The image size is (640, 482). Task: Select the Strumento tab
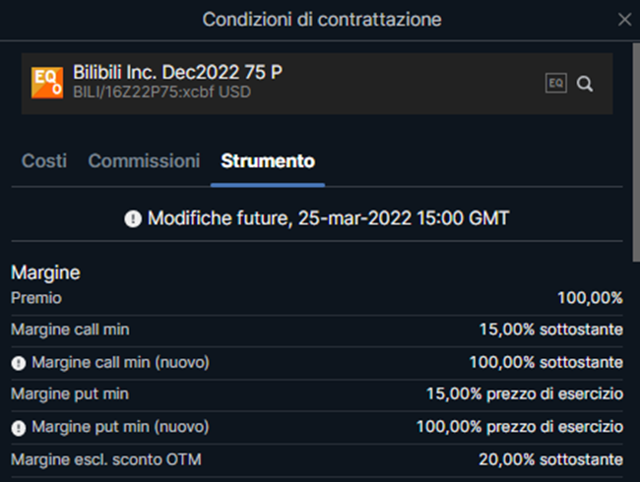click(268, 160)
